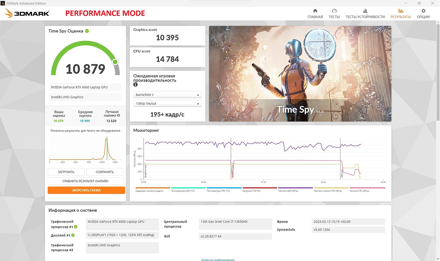Switch to the ГЛАВНАЯ tab label
Image resolution: width=440 pixels, height=261 pixels.
[315, 17]
